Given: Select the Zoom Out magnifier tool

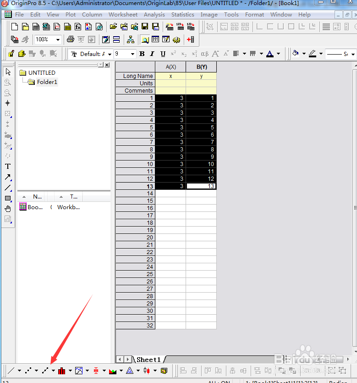Looking at the screenshot, I should pos(8,93).
